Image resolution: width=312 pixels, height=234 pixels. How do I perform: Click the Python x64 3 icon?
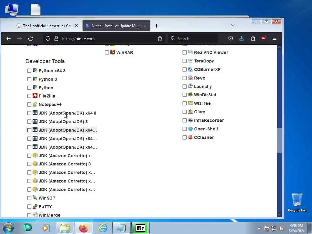pos(35,70)
